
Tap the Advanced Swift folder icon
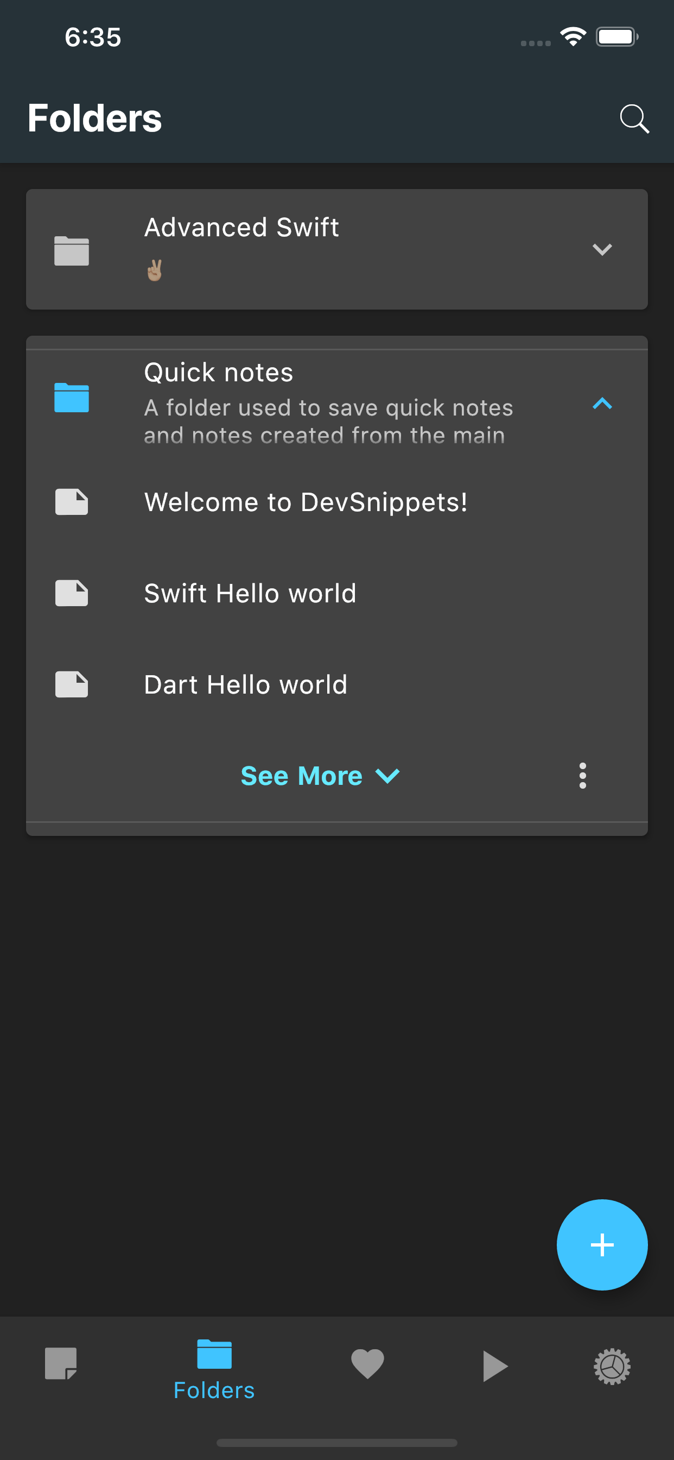[72, 250]
